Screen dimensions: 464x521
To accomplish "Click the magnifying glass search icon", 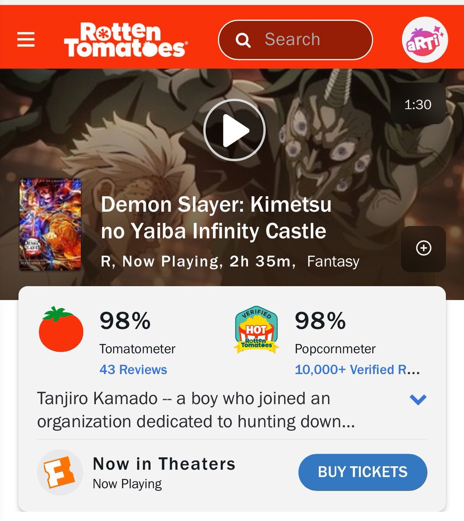I will pyautogui.click(x=243, y=40).
